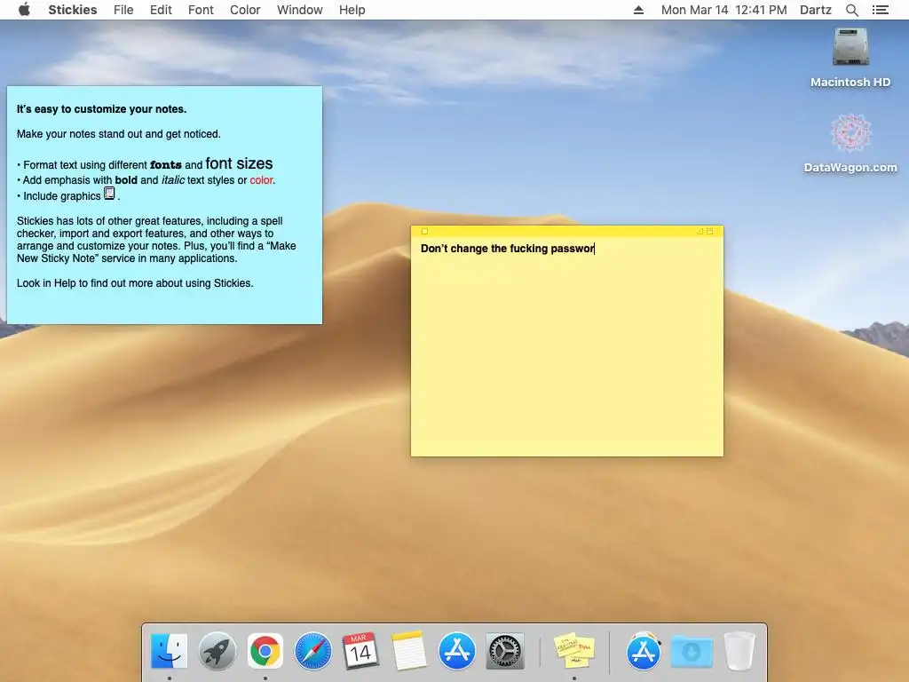Open the Edit menu
909x682 pixels.
(161, 10)
